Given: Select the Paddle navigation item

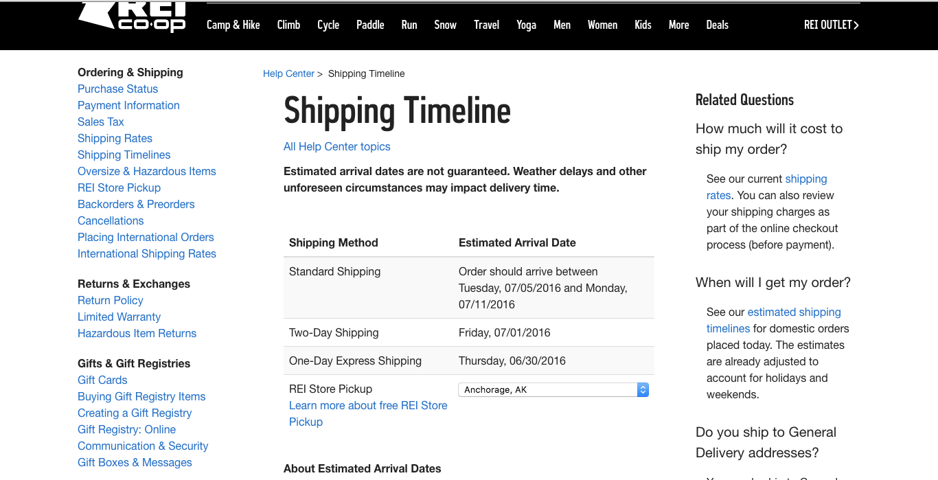Looking at the screenshot, I should pyautogui.click(x=370, y=25).
